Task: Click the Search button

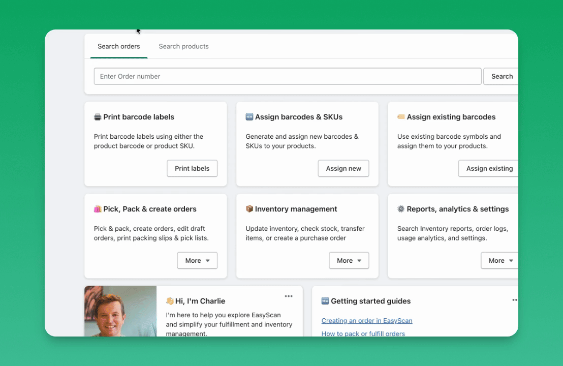Action: 501,76
